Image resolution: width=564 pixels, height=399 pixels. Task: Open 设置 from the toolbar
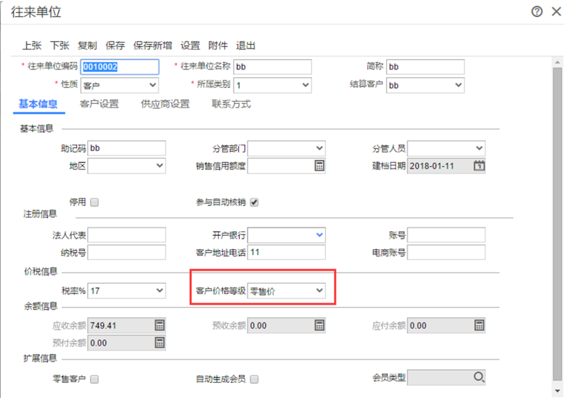point(190,45)
